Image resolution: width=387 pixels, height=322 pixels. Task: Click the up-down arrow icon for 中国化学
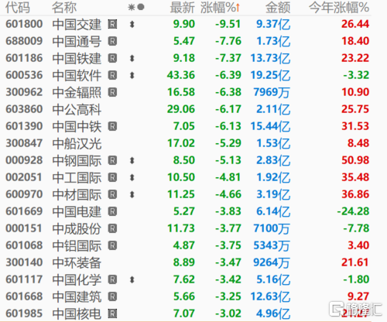132,279
